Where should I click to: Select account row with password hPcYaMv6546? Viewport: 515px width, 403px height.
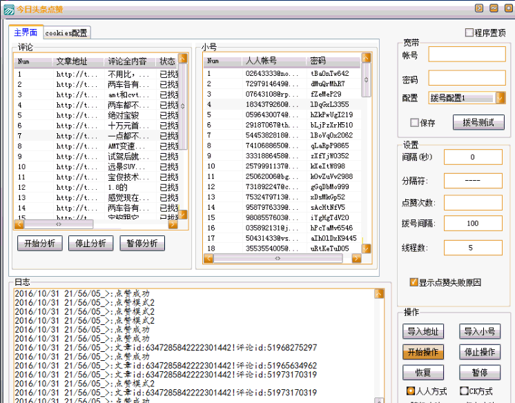point(282,228)
